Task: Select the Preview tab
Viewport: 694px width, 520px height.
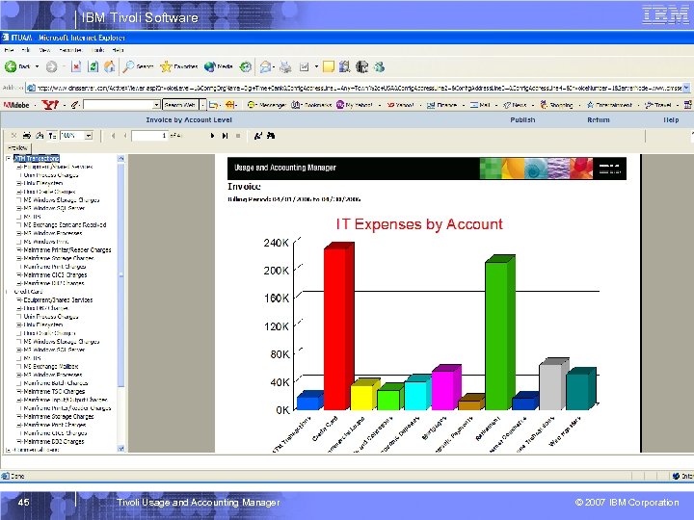Action: pyautogui.click(x=17, y=148)
